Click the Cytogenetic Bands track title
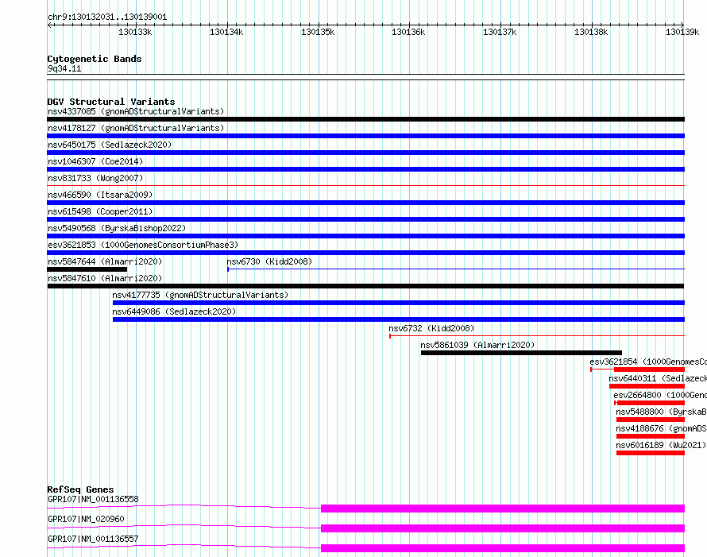Image resolution: width=707 pixels, height=557 pixels. click(95, 59)
